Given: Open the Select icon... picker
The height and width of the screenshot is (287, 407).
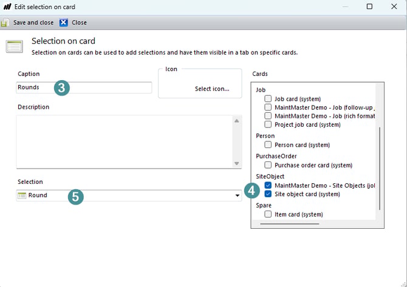Looking at the screenshot, I should (x=212, y=89).
